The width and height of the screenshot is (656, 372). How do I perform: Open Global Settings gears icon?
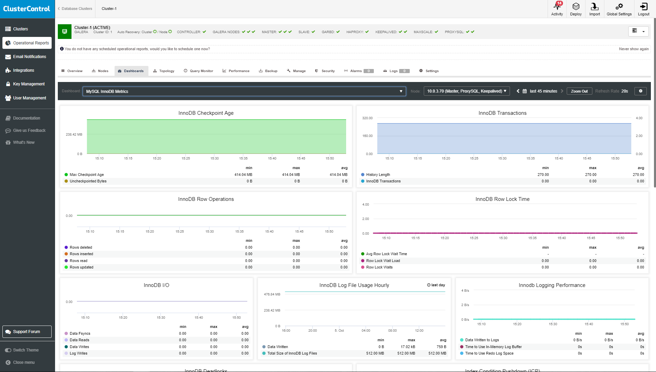tap(619, 9)
